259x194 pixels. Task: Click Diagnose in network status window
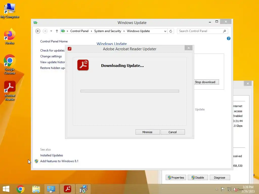pyautogui.click(x=220, y=178)
